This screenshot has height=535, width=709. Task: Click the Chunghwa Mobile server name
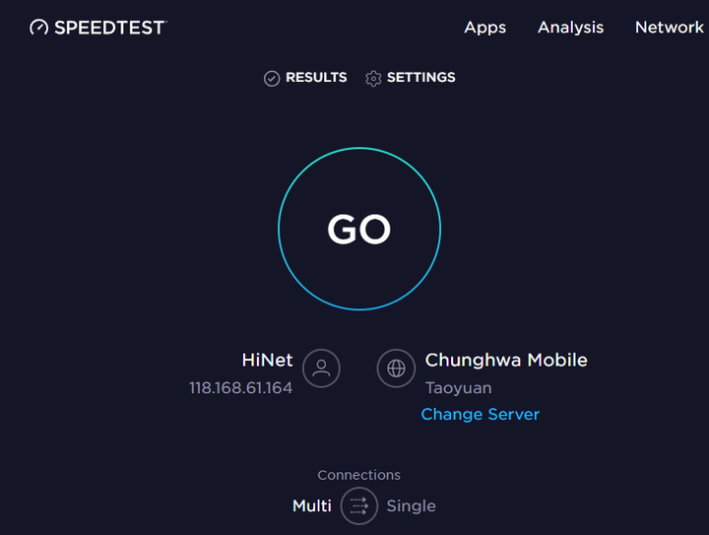[x=506, y=360]
